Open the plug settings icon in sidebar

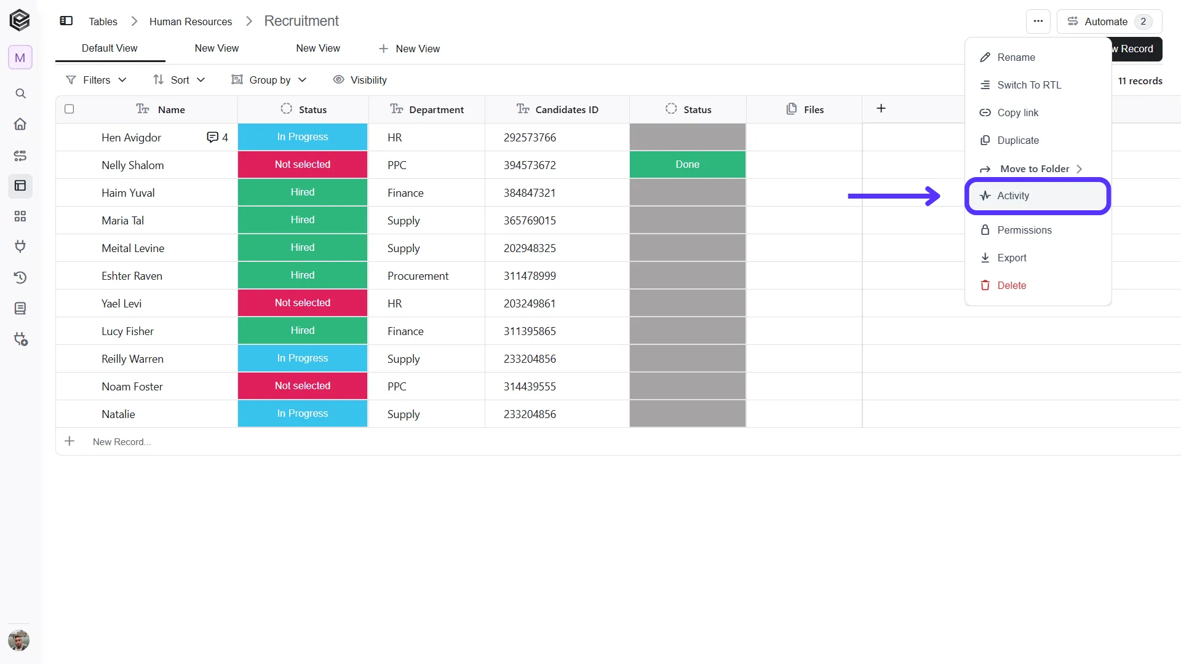pos(20,339)
